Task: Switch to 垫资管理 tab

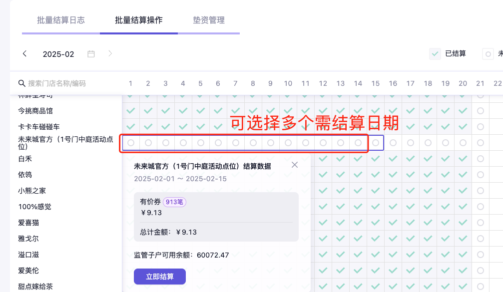Action: tap(209, 20)
